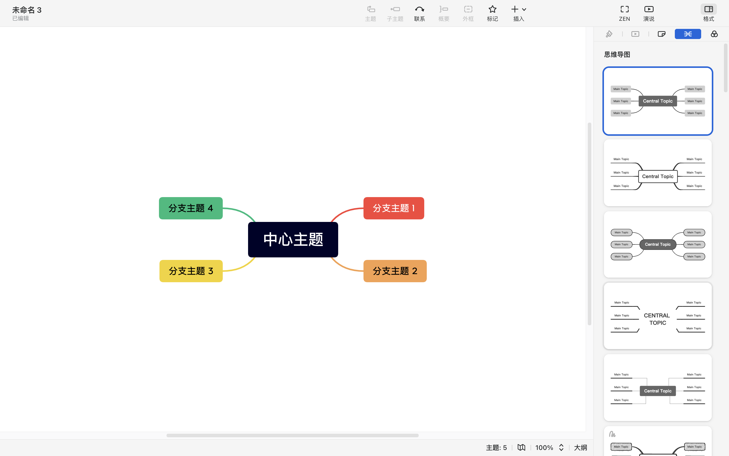
Task: Select the style brush icon in format panel
Action: (610, 34)
